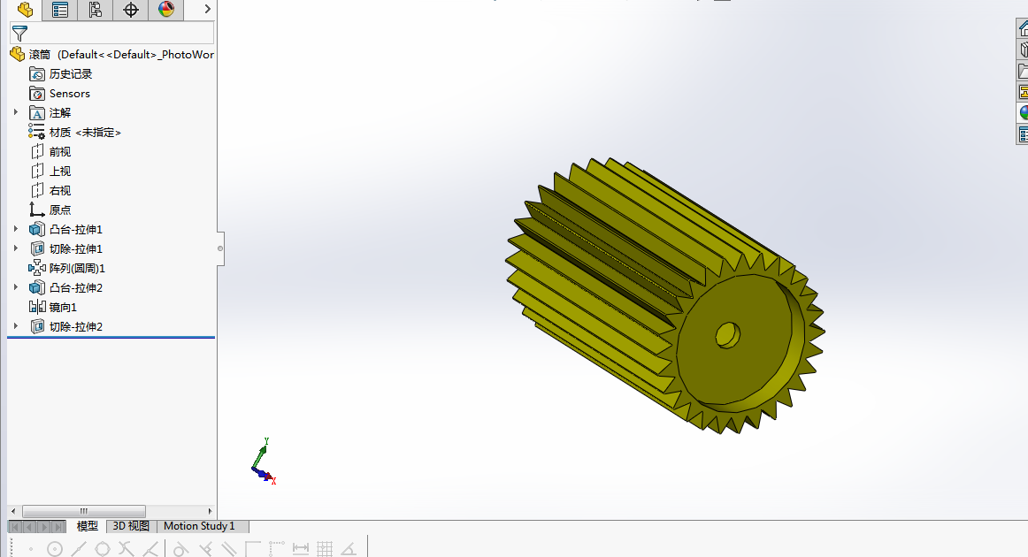Open the DisplayManager color-sphere tab

coord(165,9)
